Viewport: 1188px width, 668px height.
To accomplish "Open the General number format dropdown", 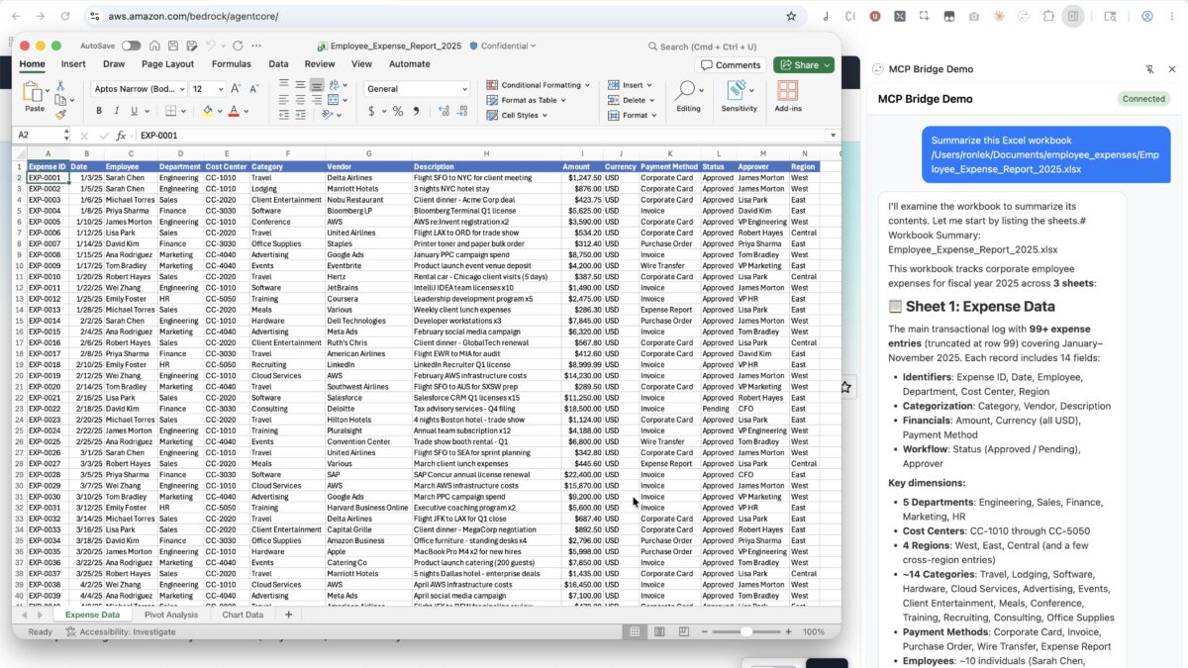I will tap(417, 89).
